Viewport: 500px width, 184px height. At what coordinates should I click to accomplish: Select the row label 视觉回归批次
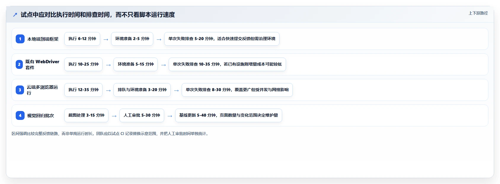coord(41,115)
